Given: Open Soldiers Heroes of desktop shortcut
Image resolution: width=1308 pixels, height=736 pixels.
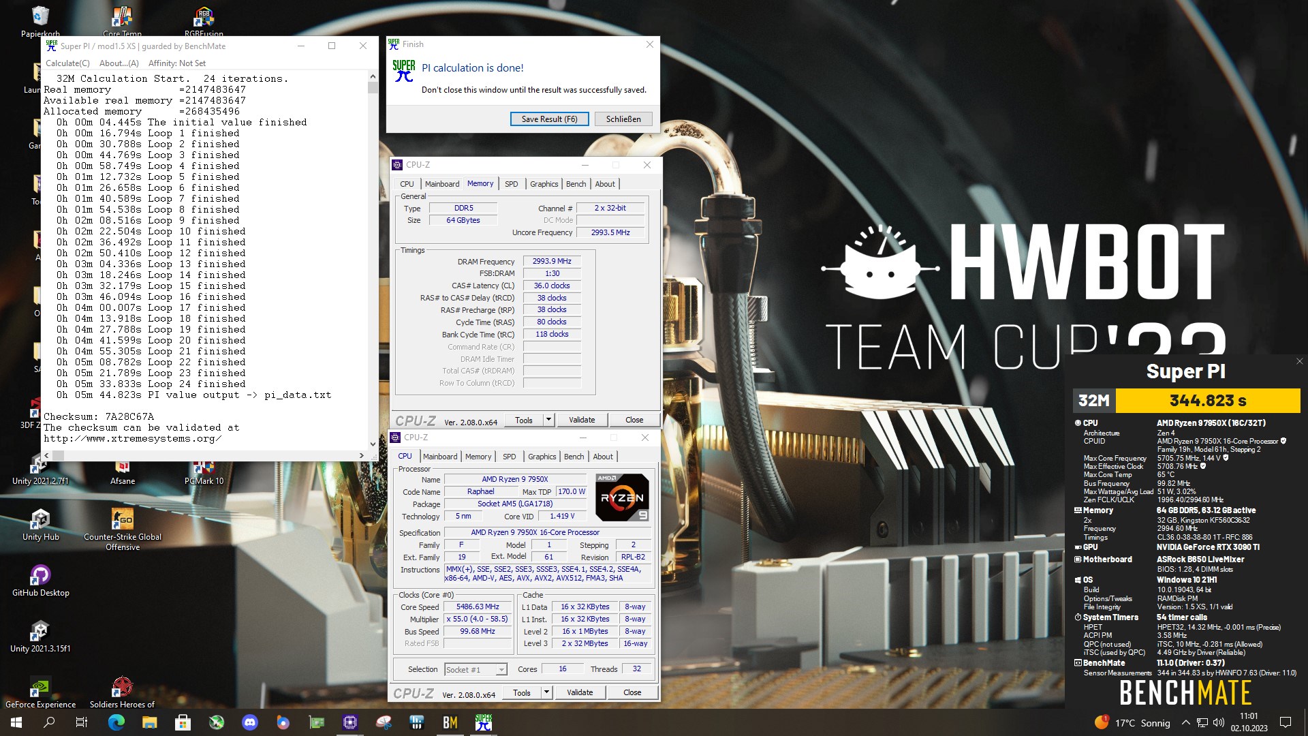Looking at the screenshot, I should 122,692.
